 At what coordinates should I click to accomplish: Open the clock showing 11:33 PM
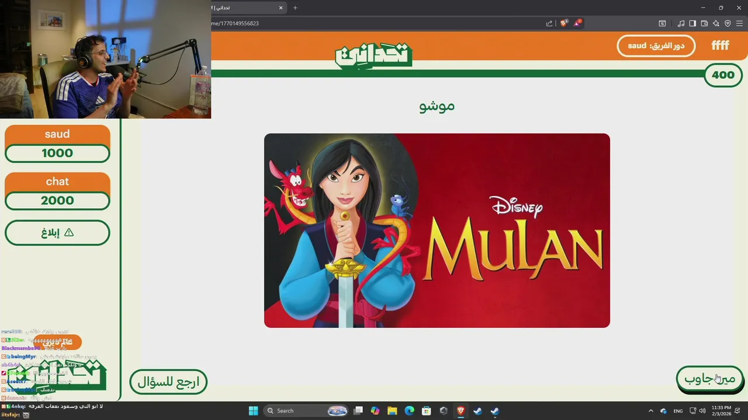[x=721, y=411]
